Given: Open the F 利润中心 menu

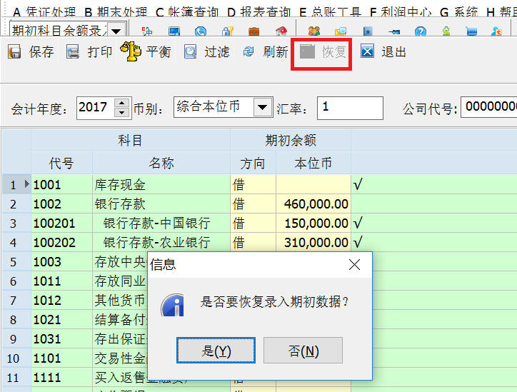Looking at the screenshot, I should 401,12.
